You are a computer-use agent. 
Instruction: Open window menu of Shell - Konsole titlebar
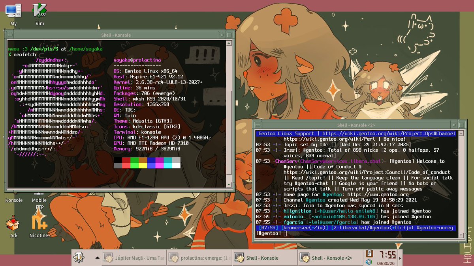pyautogui.click(x=10, y=35)
